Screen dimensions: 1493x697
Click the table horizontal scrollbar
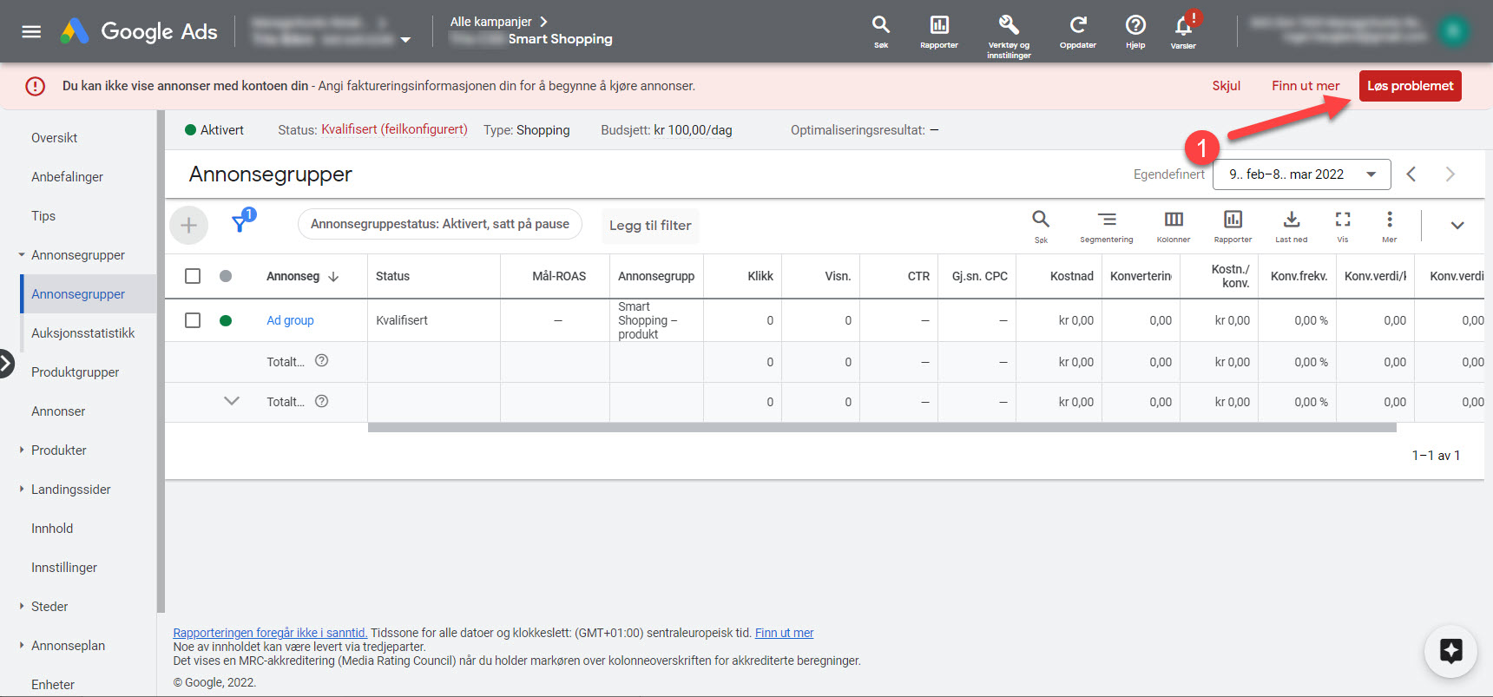coord(882,427)
